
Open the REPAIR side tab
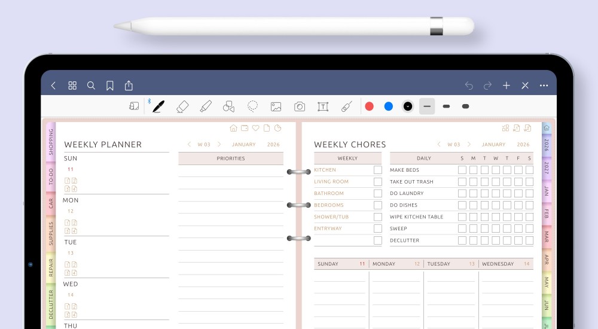click(51, 267)
